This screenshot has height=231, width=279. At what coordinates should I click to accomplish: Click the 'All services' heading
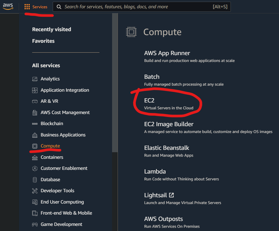tap(46, 66)
